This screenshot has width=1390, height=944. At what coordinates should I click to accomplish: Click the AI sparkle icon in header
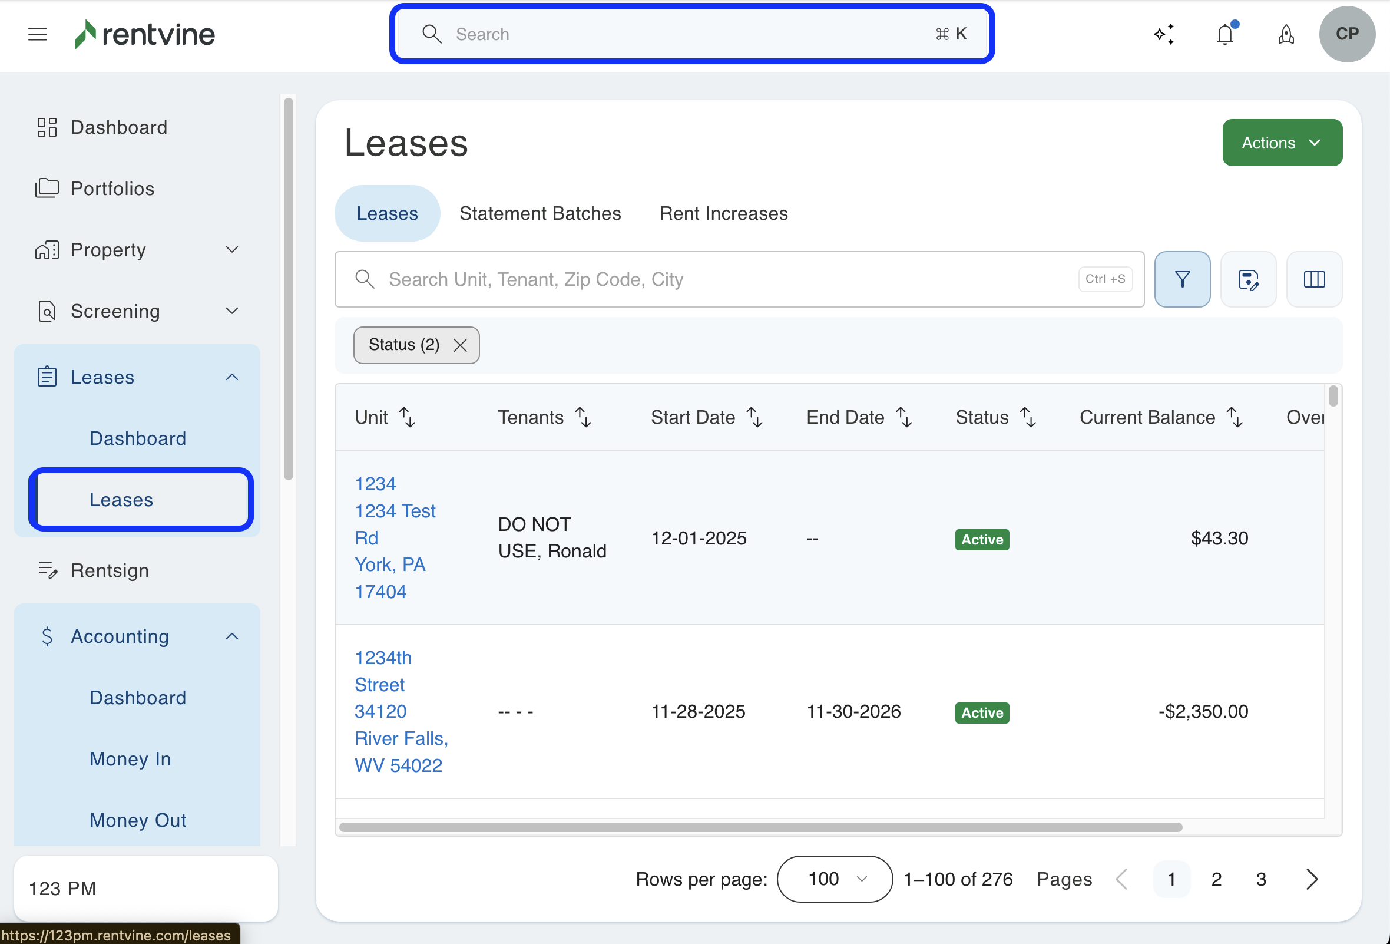[1164, 34]
